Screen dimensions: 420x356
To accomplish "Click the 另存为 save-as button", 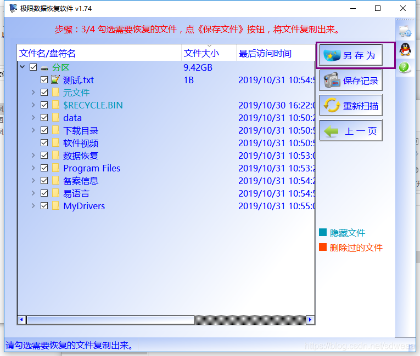I will 351,55.
